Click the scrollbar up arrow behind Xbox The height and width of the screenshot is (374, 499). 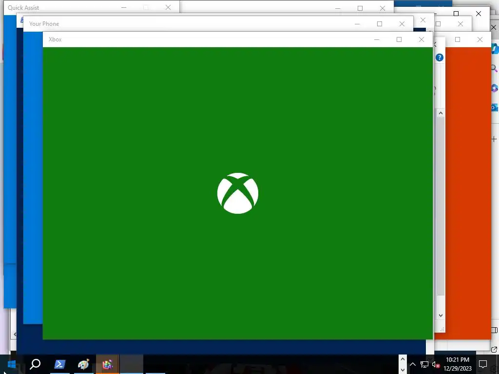[x=441, y=113]
